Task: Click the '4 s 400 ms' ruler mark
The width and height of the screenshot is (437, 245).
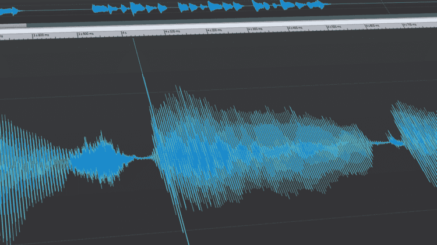Action: 295,28
